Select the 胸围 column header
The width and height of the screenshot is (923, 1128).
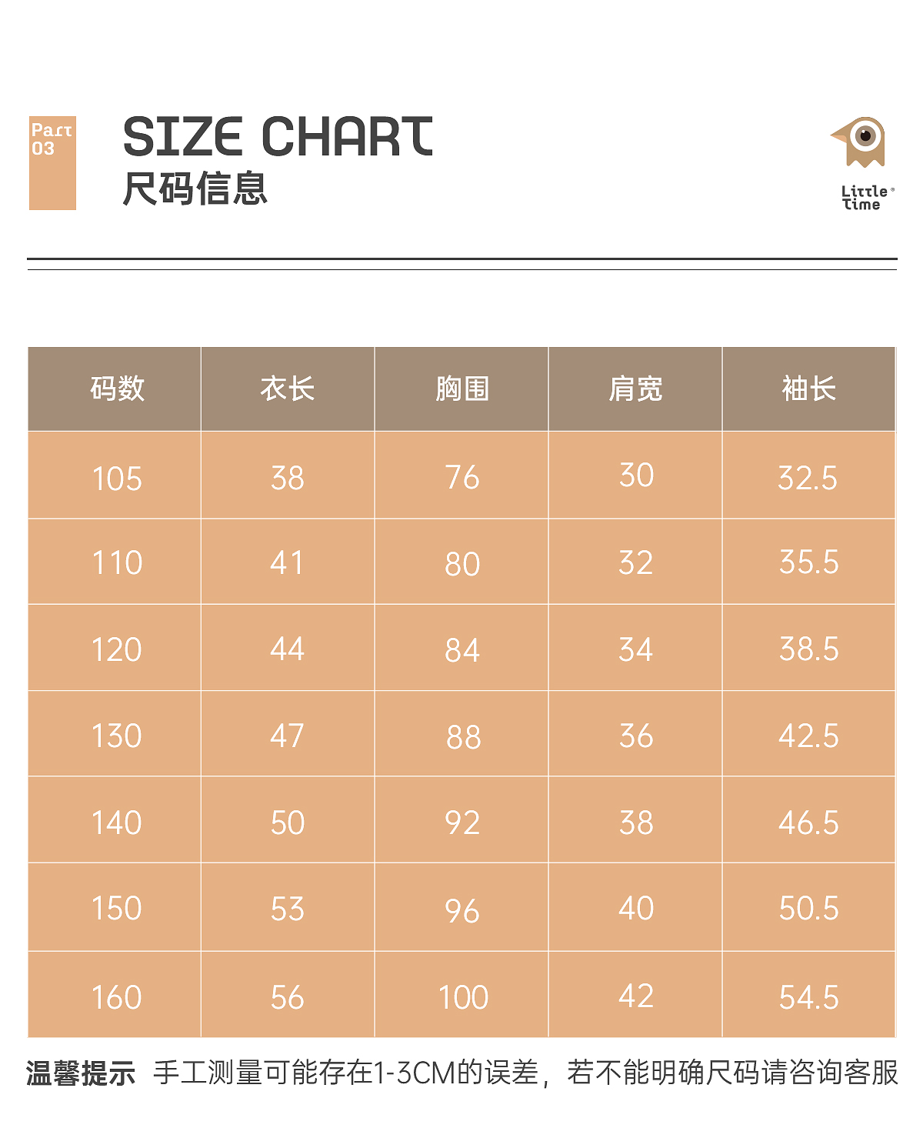tap(461, 389)
